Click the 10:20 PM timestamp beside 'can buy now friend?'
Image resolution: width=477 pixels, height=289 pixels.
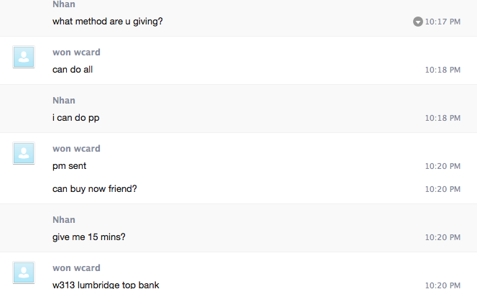pyautogui.click(x=443, y=189)
